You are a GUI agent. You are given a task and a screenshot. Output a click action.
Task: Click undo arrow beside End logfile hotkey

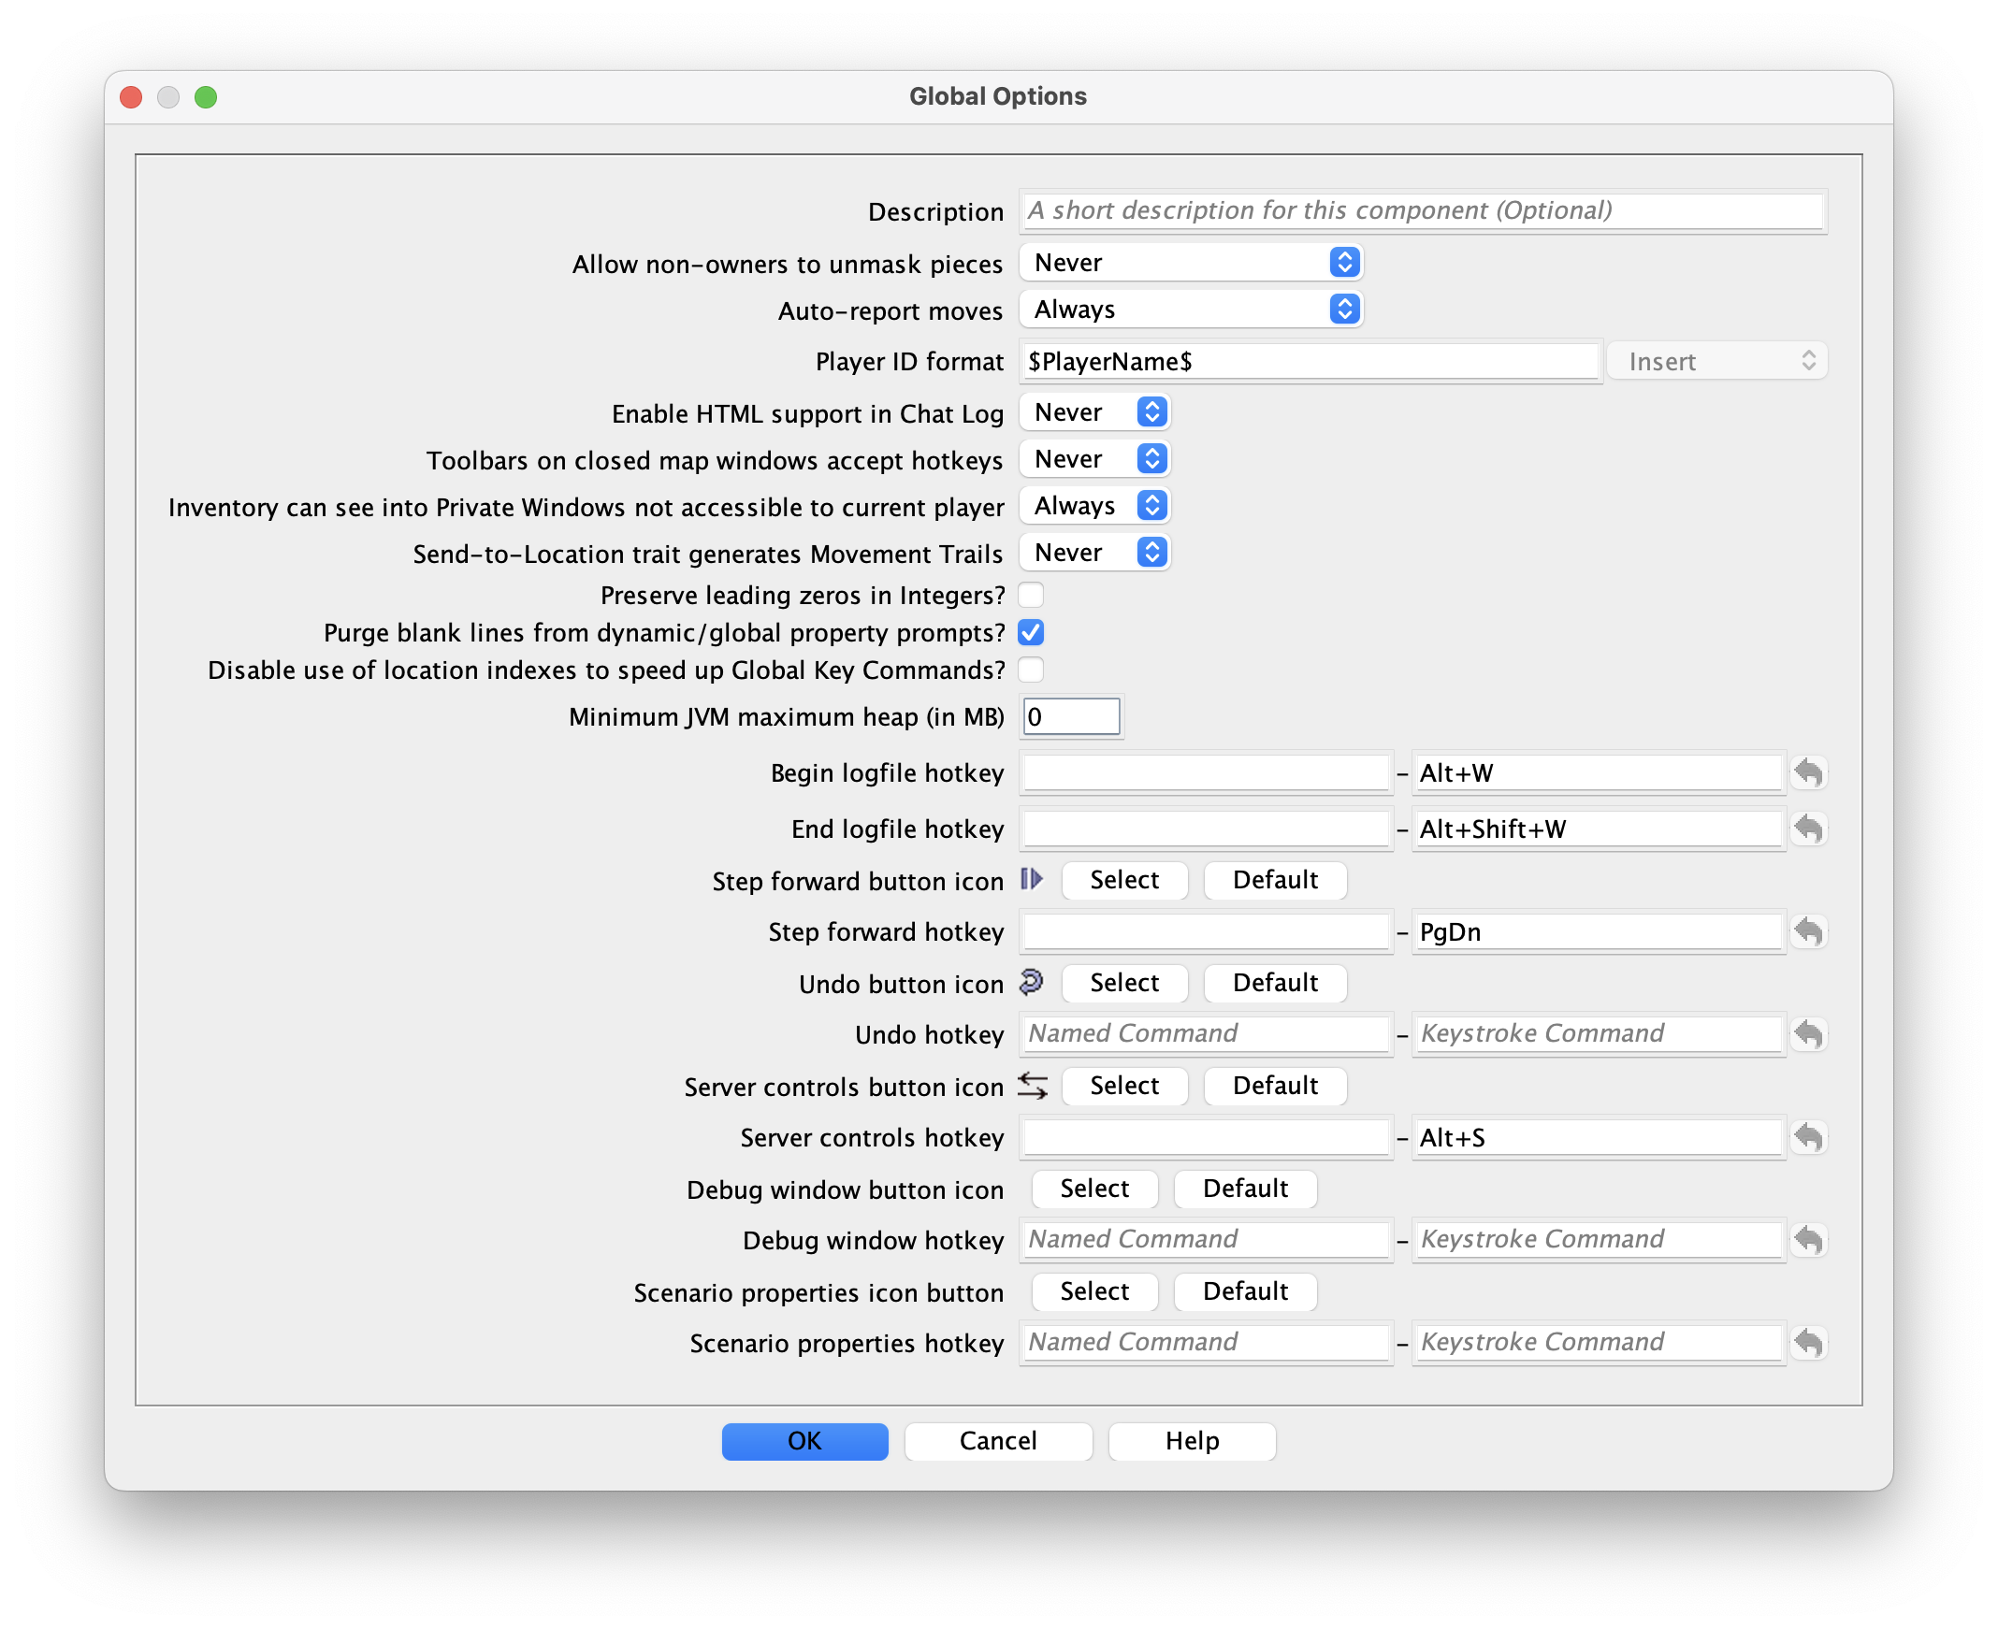tap(1807, 829)
